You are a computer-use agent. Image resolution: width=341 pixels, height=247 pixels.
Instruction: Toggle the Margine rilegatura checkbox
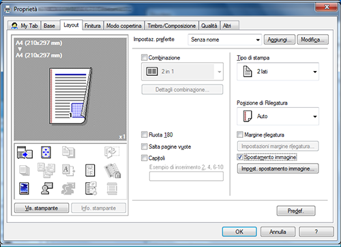(239, 134)
